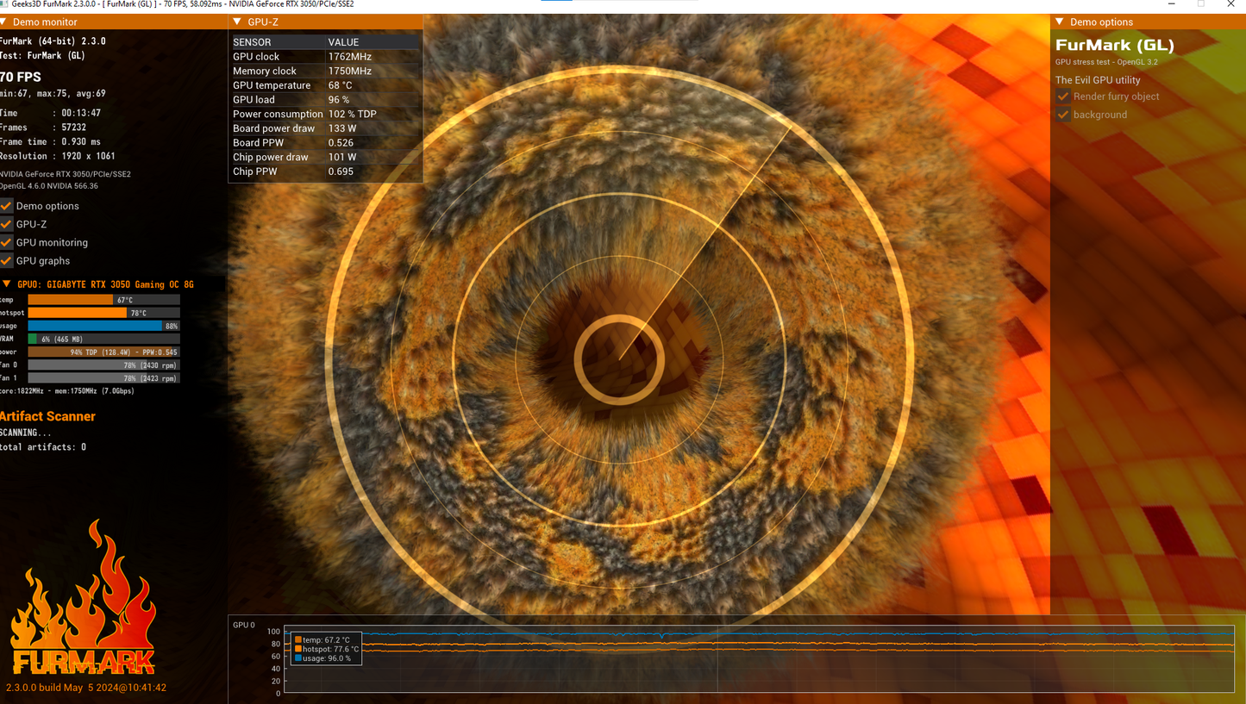This screenshot has width=1246, height=704.
Task: Click the temp bar showing 67°C
Action: (103, 300)
